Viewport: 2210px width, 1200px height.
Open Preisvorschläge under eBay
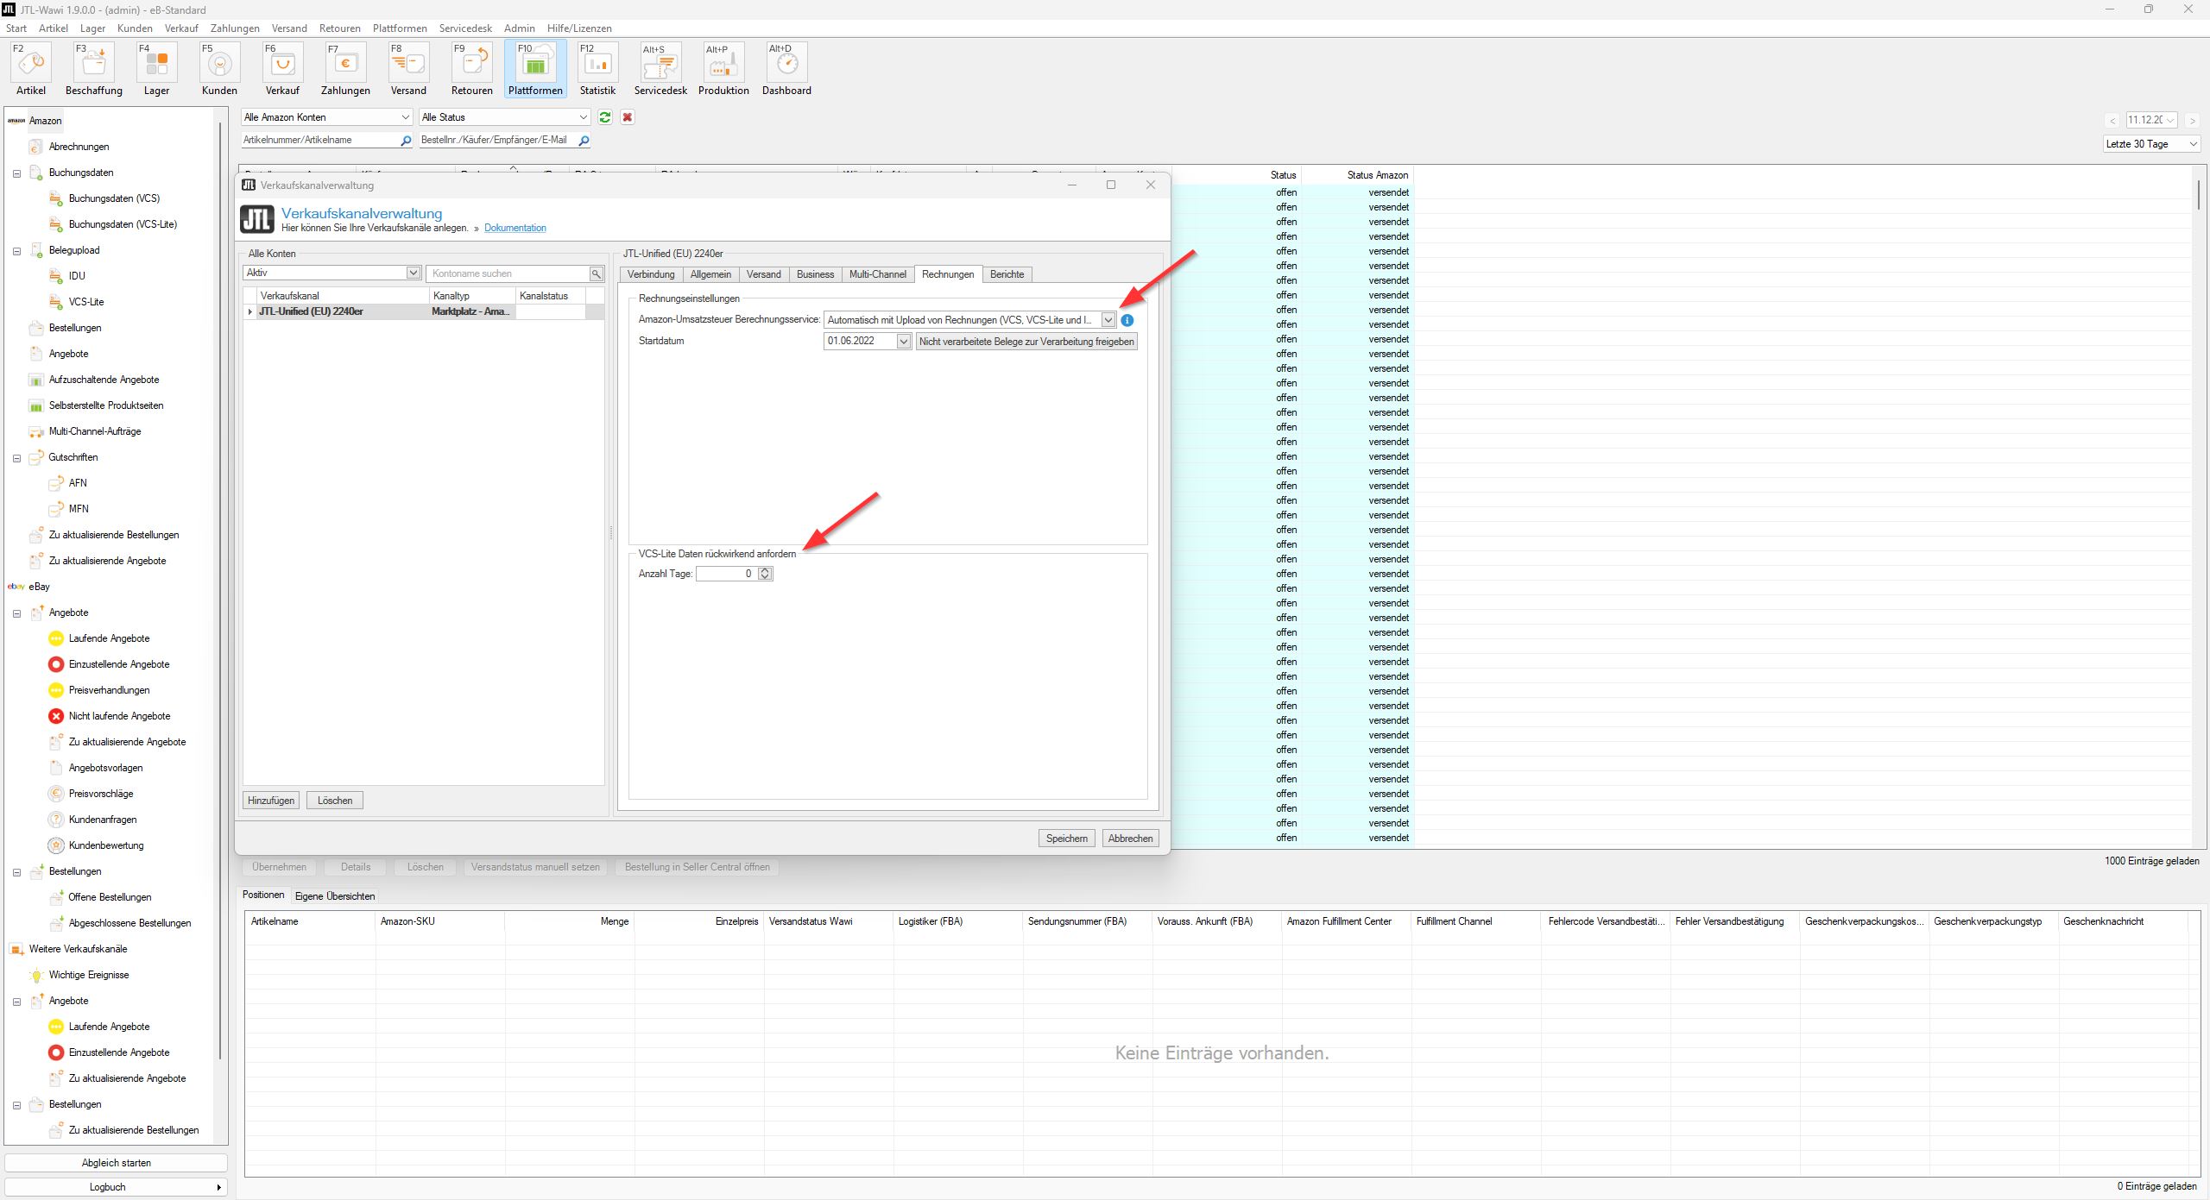pos(101,794)
